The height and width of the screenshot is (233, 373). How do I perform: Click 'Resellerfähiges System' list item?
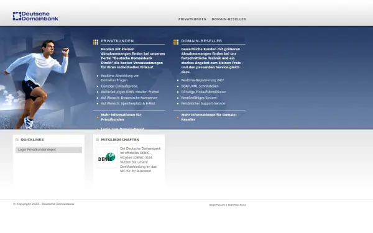[199, 98]
